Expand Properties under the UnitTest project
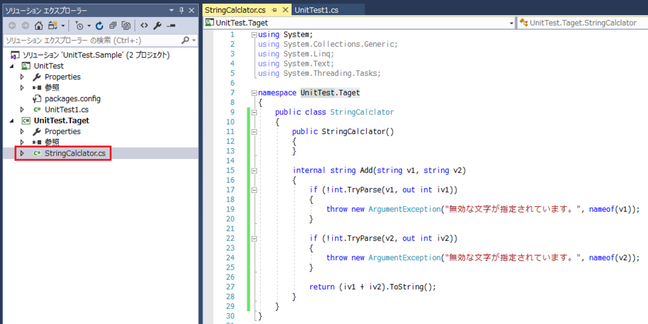This screenshot has width=648, height=324. click(22, 77)
